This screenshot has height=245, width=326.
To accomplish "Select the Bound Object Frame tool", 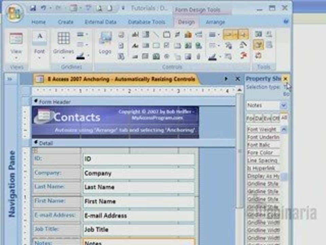I will pyautogui.click(x=156, y=56).
